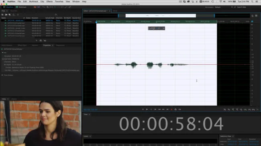Toggle the spectral pitch display
261x146 pixels.
[x=39, y=7]
